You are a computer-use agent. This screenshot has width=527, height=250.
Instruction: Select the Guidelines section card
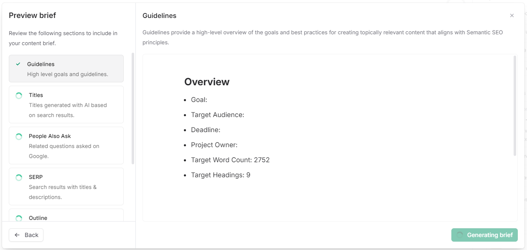tap(66, 68)
